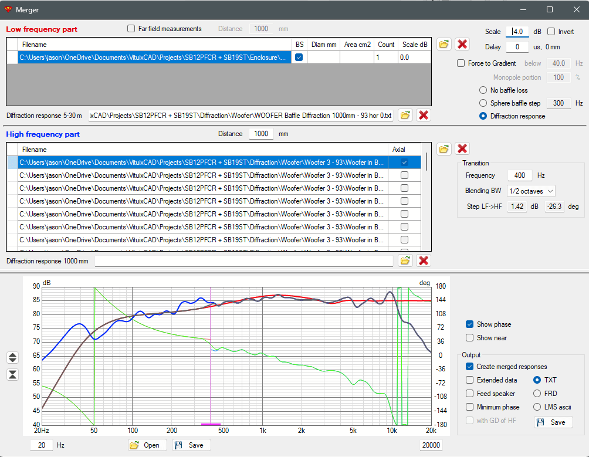Click Sphere baffle step Hz field
Screen dimensions: 589x457
coord(558,103)
